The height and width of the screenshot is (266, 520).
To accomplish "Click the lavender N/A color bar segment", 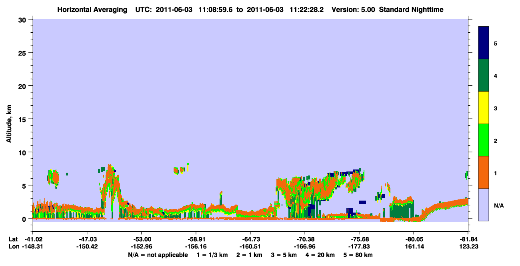I will tap(484, 205).
